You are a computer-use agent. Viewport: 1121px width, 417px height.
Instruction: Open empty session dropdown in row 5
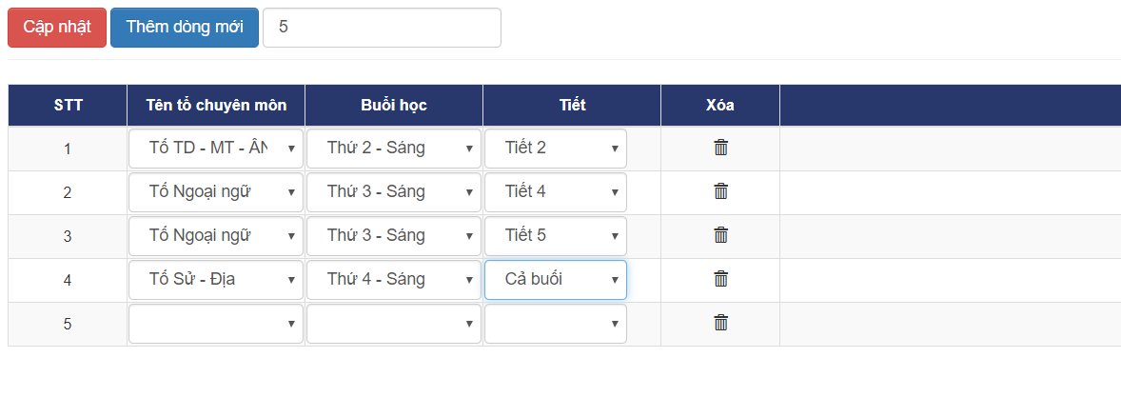coord(394,324)
